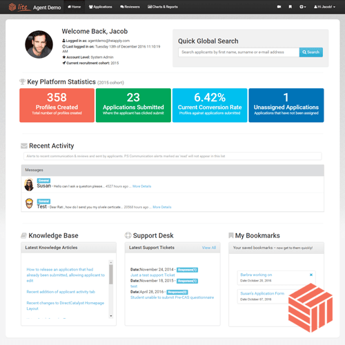Viewport: 345px width, 345px height.
Task: Expand the Hi Jacob user menu
Action: [324, 7]
